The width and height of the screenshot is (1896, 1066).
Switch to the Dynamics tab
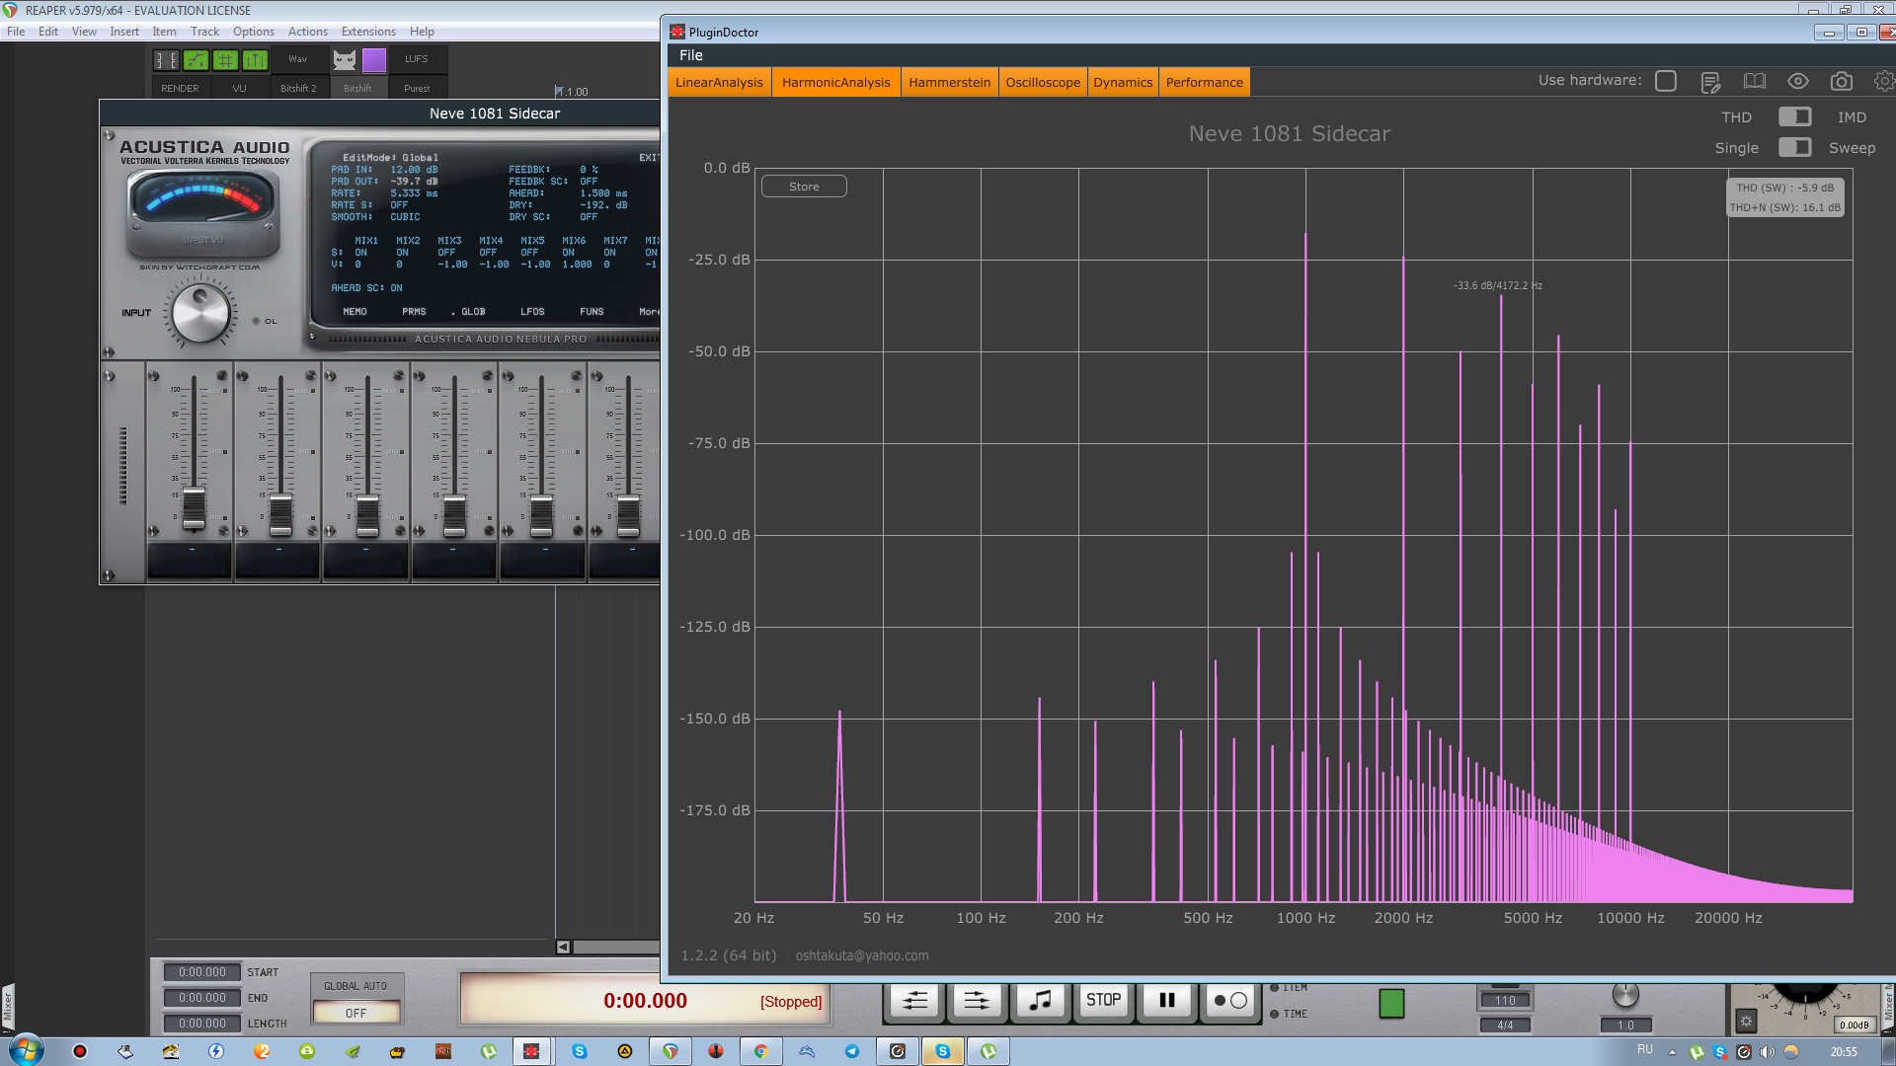(x=1123, y=82)
